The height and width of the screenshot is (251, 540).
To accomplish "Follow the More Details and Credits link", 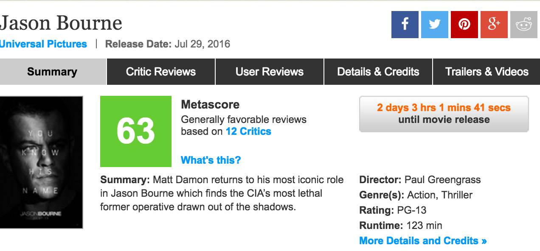I will point(423,241).
